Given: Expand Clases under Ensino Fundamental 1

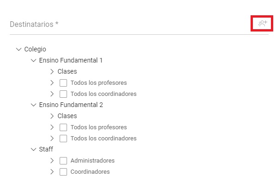Looking at the screenshot, I should [x=52, y=71].
